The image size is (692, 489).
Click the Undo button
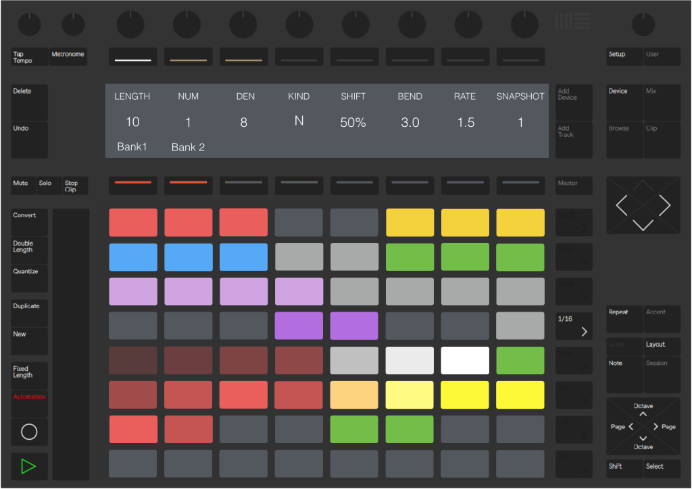pos(30,140)
